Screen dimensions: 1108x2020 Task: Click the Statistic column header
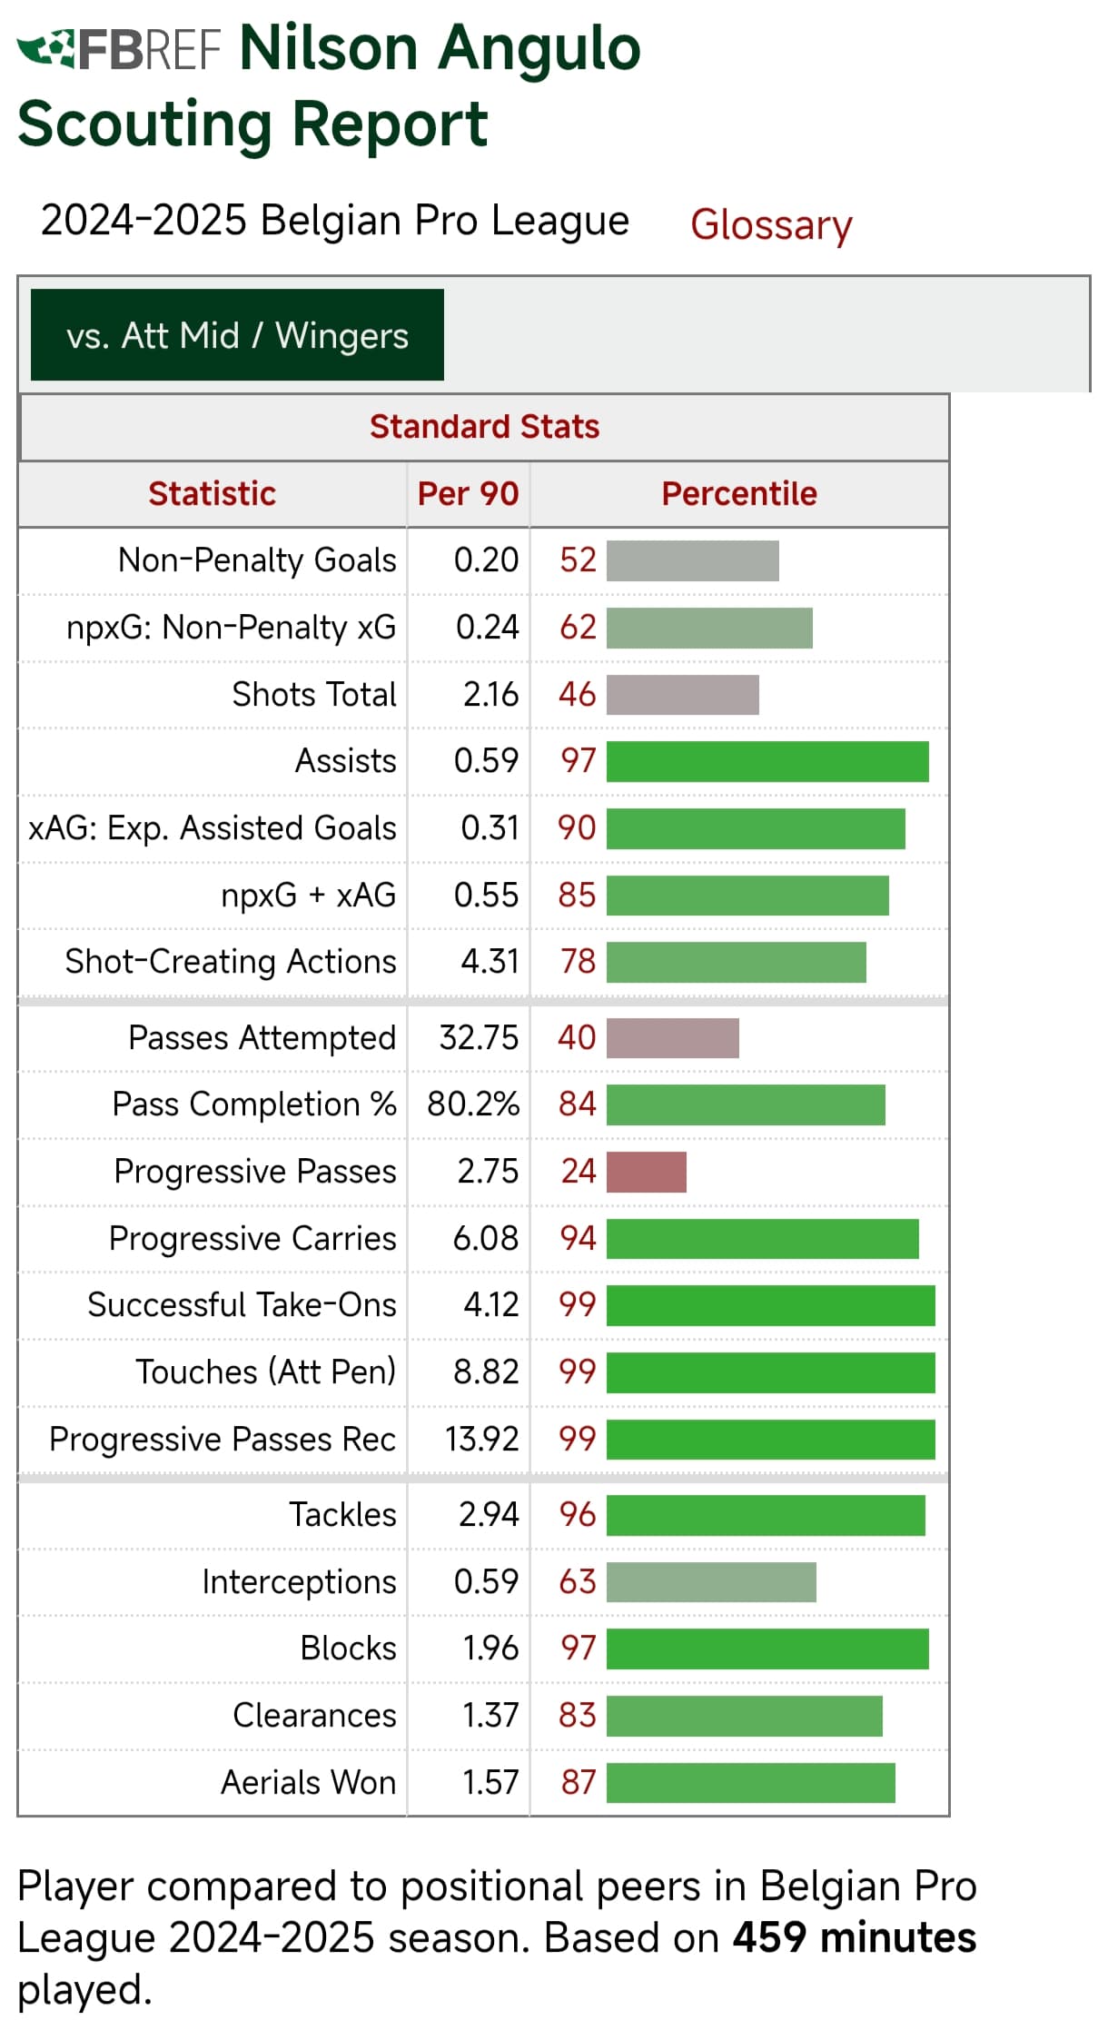[x=213, y=494]
